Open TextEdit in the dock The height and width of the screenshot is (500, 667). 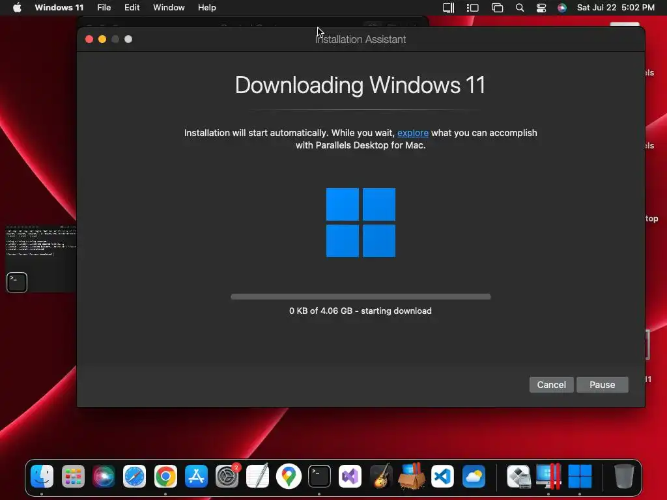258,476
